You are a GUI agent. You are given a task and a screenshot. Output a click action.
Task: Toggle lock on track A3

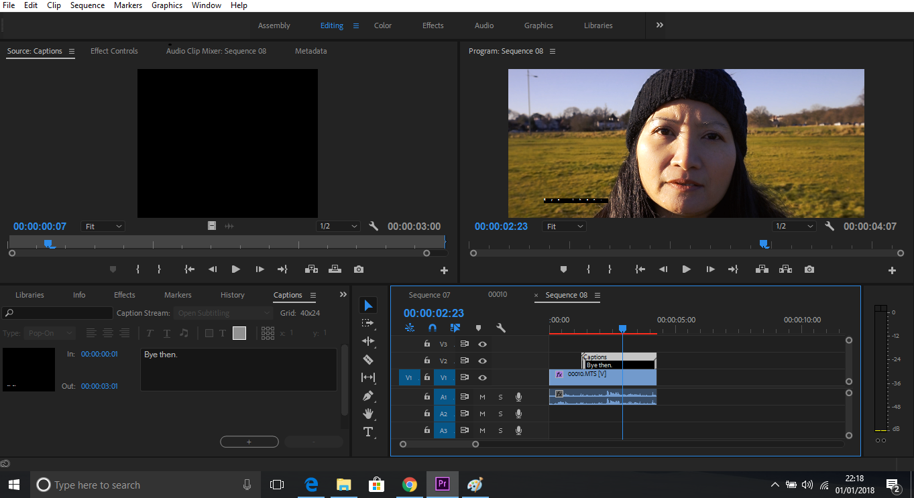(x=427, y=430)
